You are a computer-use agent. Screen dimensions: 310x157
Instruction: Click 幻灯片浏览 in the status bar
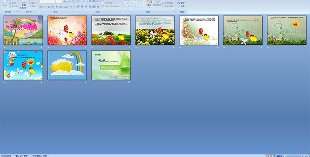click(6, 156)
